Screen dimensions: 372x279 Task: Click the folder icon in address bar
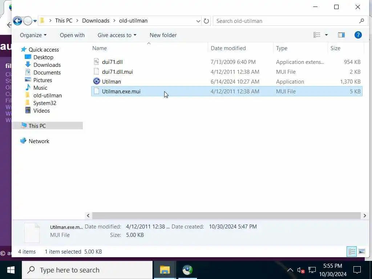pyautogui.click(x=42, y=21)
